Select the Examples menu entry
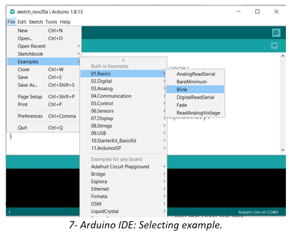The image size is (307, 245). point(44,62)
